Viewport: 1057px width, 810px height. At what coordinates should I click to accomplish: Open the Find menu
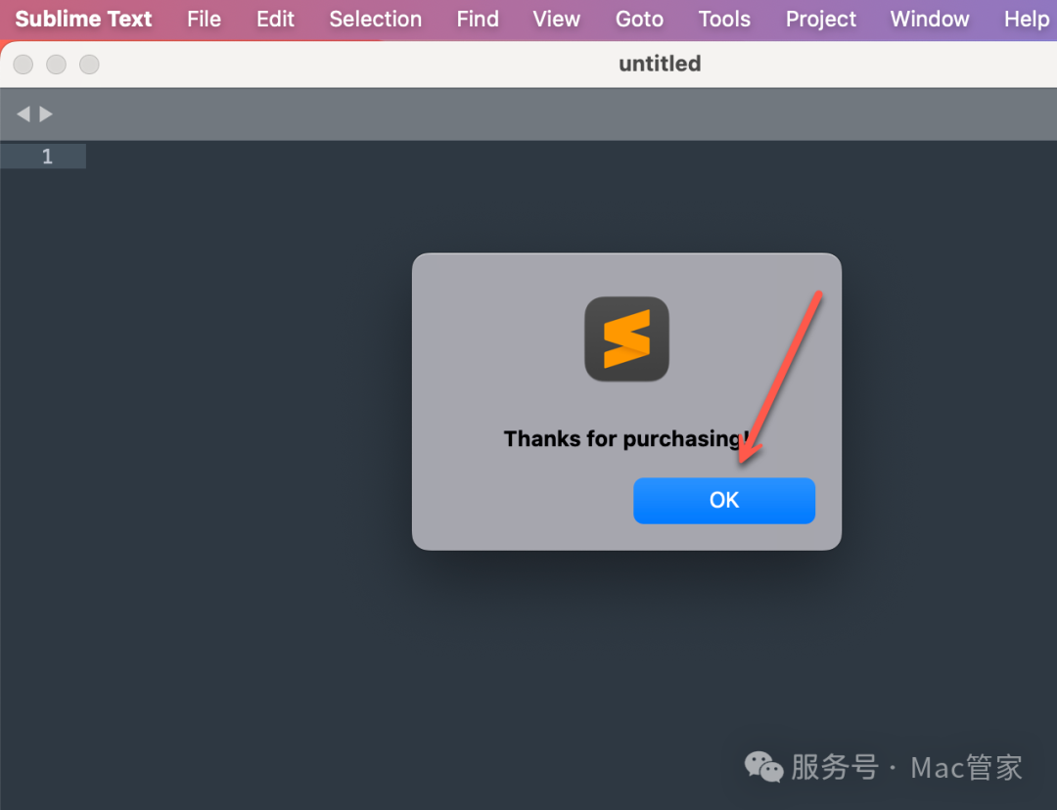478,20
